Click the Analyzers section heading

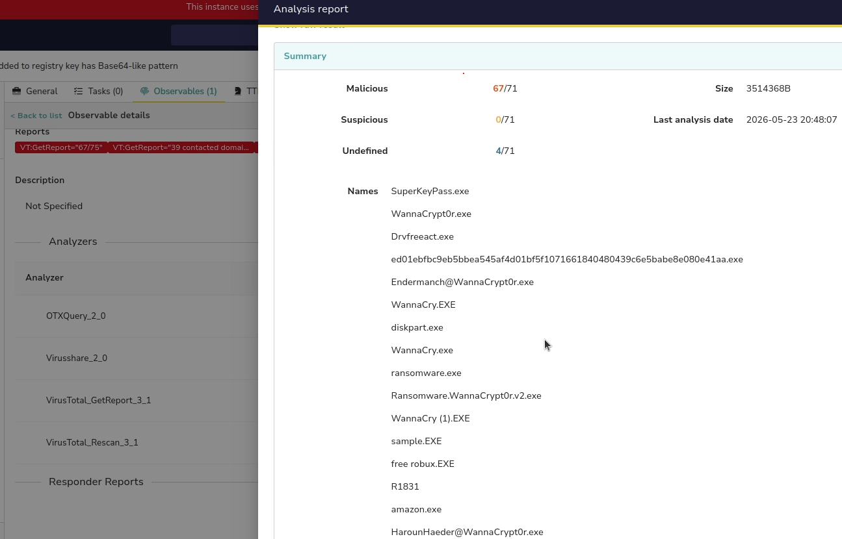coord(73,242)
